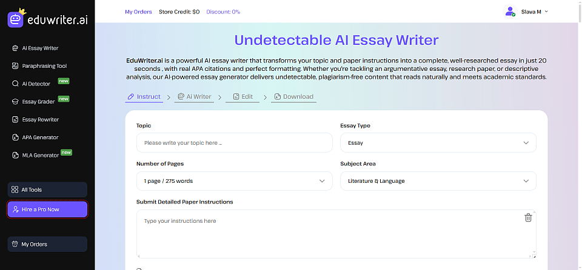
Task: Click the trash icon to clear instructions
Action: [x=528, y=218]
